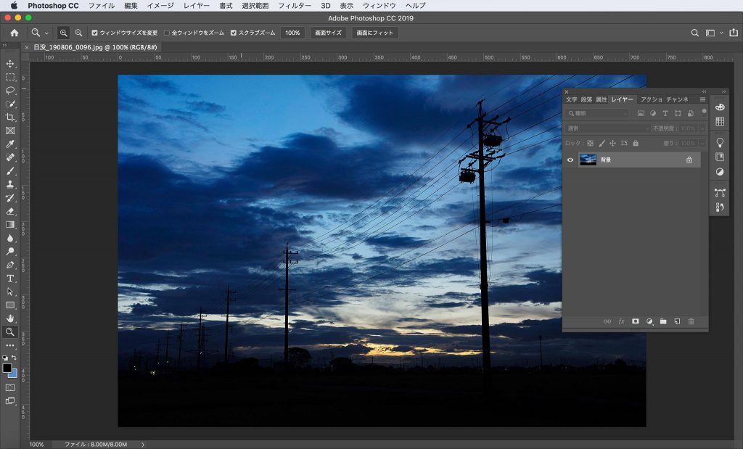Open the Paths panel icon
This screenshot has width=743, height=449.
[720, 192]
